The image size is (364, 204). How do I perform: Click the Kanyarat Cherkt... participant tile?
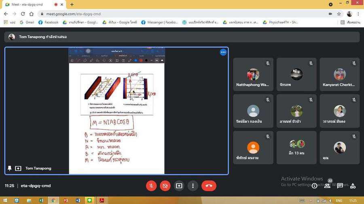[x=339, y=74]
